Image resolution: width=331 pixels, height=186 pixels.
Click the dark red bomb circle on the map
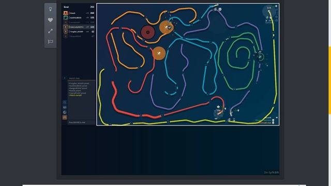coord(148,32)
